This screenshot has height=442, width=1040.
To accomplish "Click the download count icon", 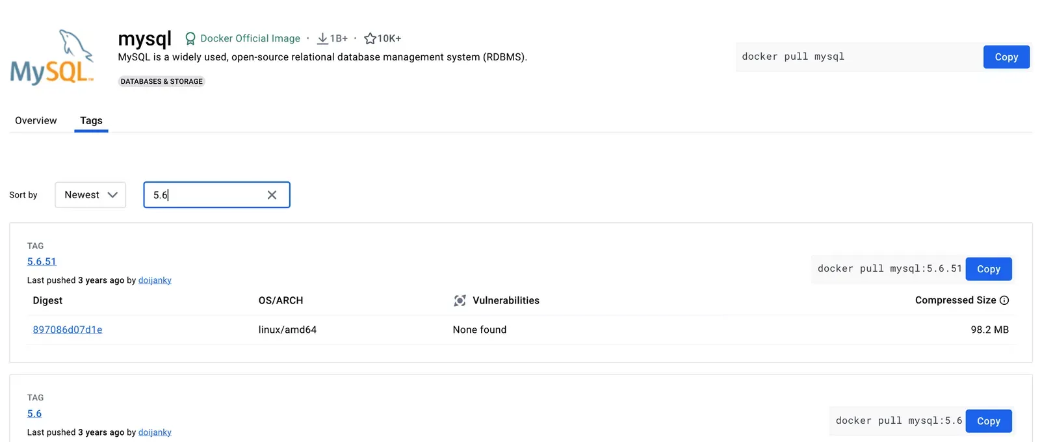I will point(322,39).
